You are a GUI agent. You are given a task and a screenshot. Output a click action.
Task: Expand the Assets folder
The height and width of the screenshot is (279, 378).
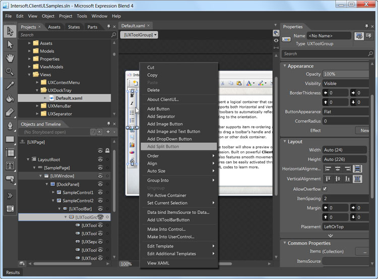pyautogui.click(x=29, y=43)
